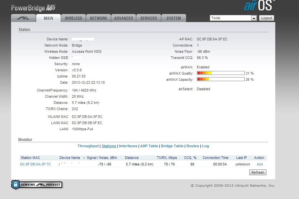Image resolution: width=299 pixels, height=199 pixels.
Task: Sort stations by Device Name arrow
Action: [x=84, y=158]
